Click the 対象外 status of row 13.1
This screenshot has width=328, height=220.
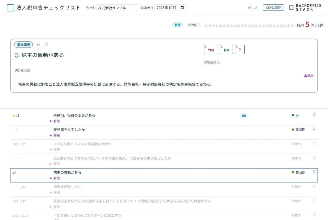(296, 144)
